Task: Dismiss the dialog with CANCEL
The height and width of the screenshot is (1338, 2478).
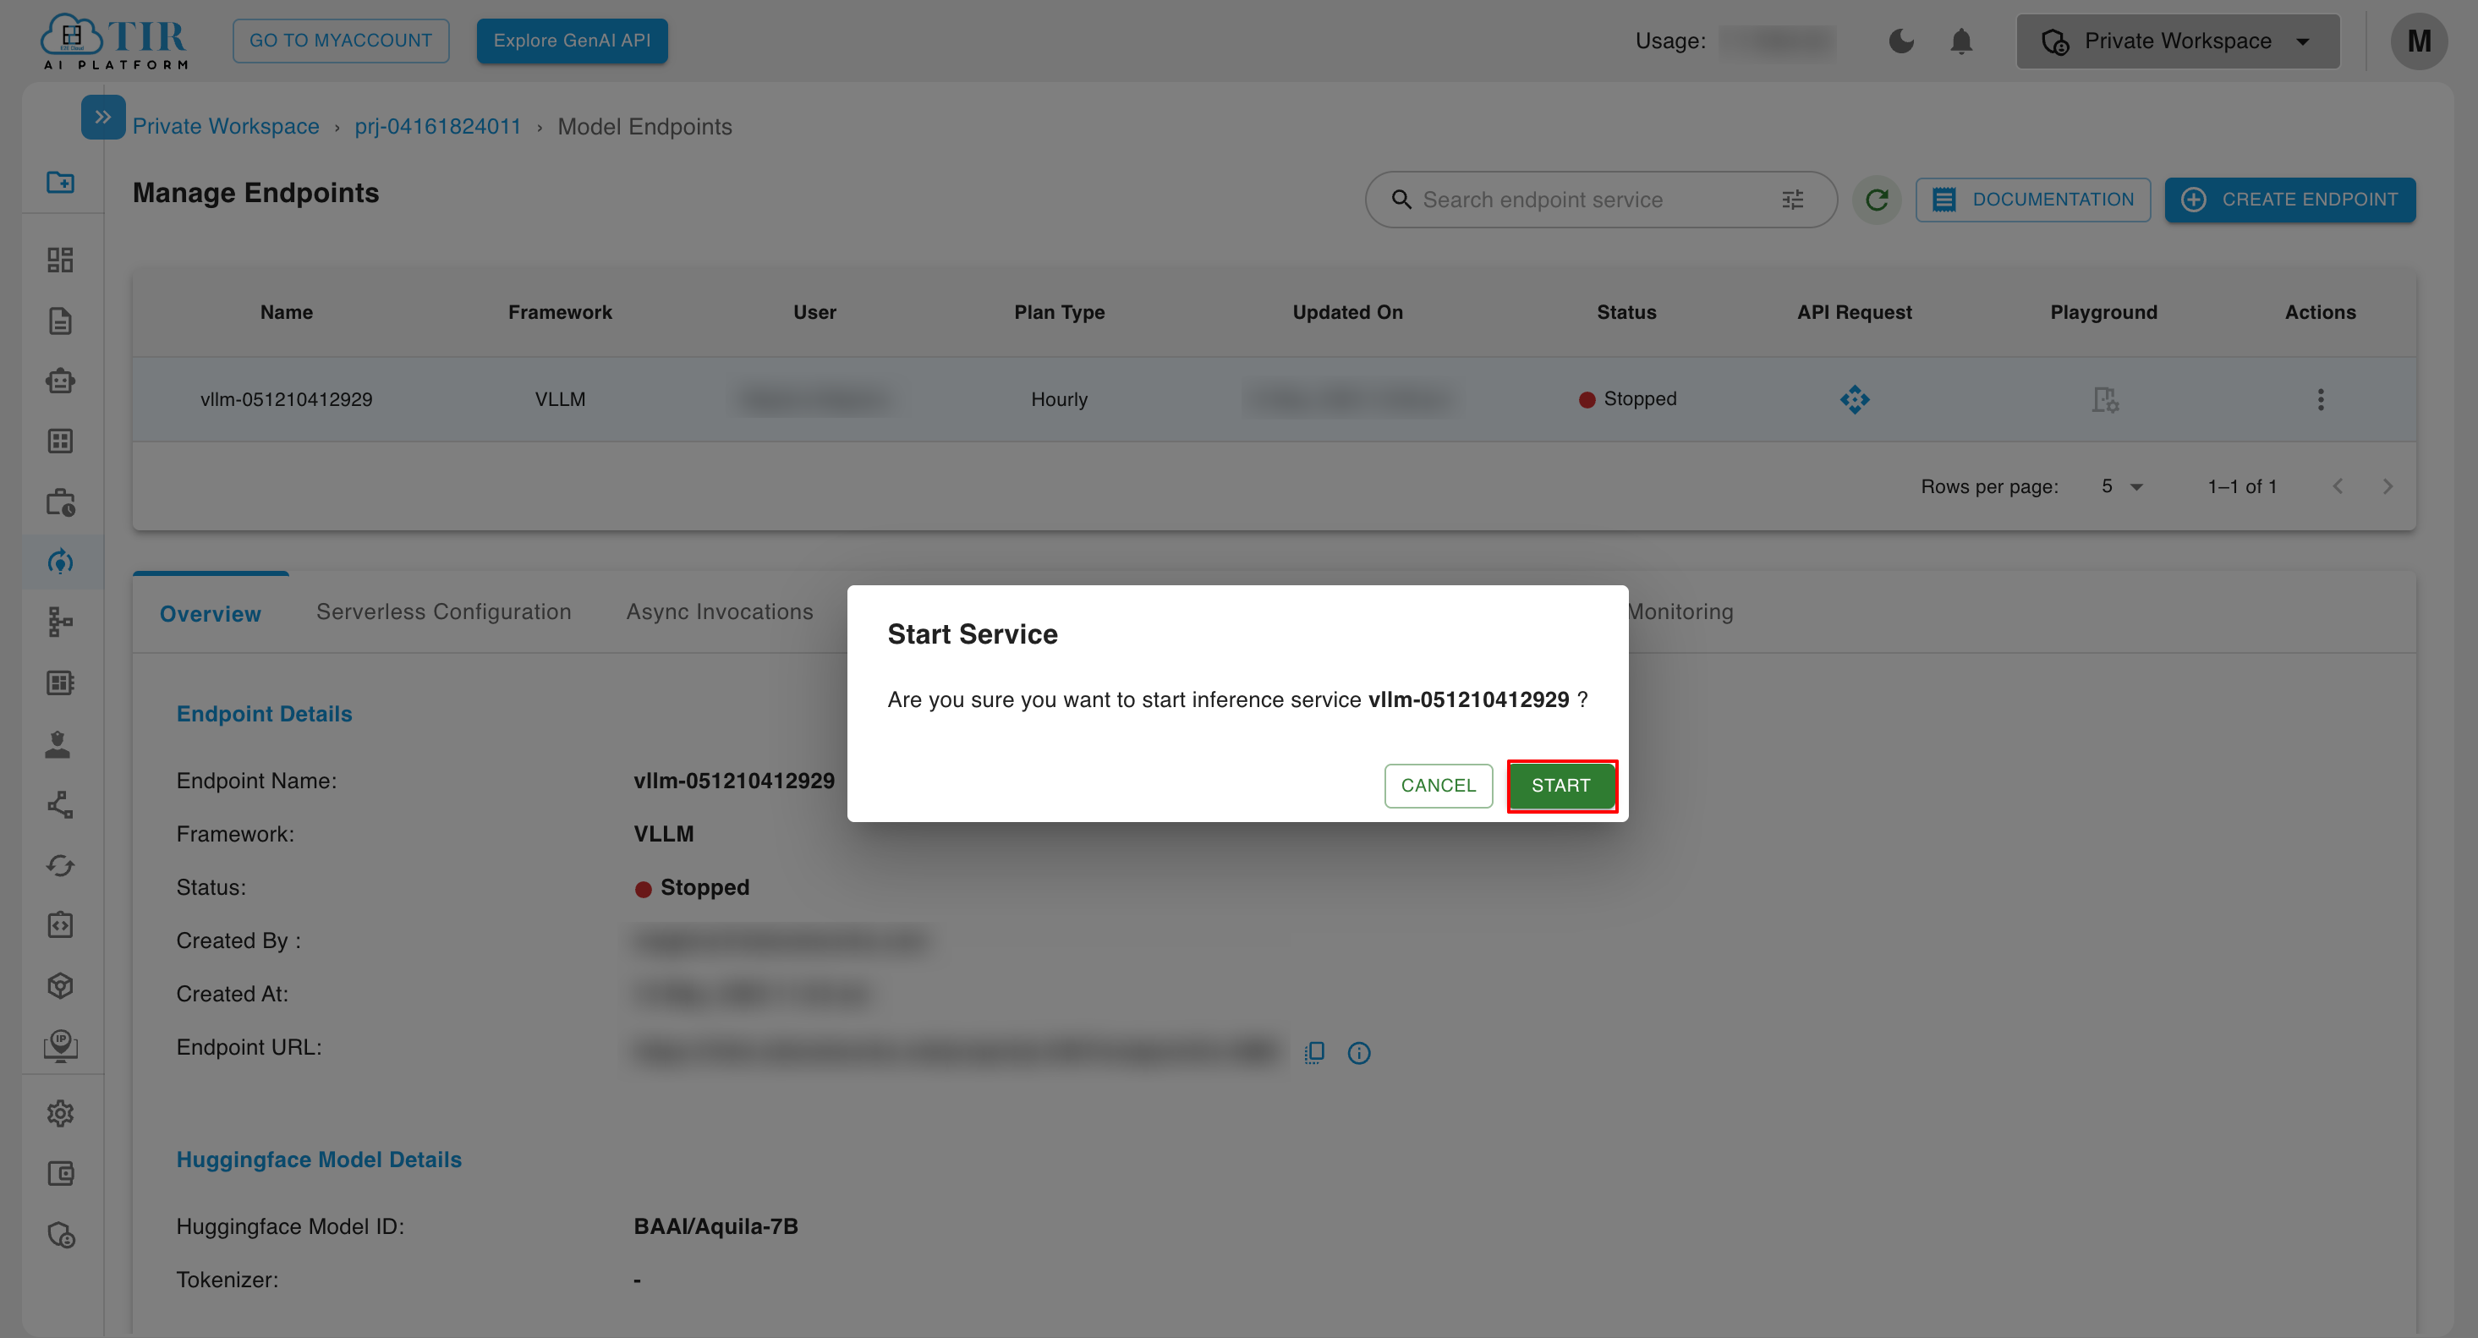Action: tap(1437, 785)
